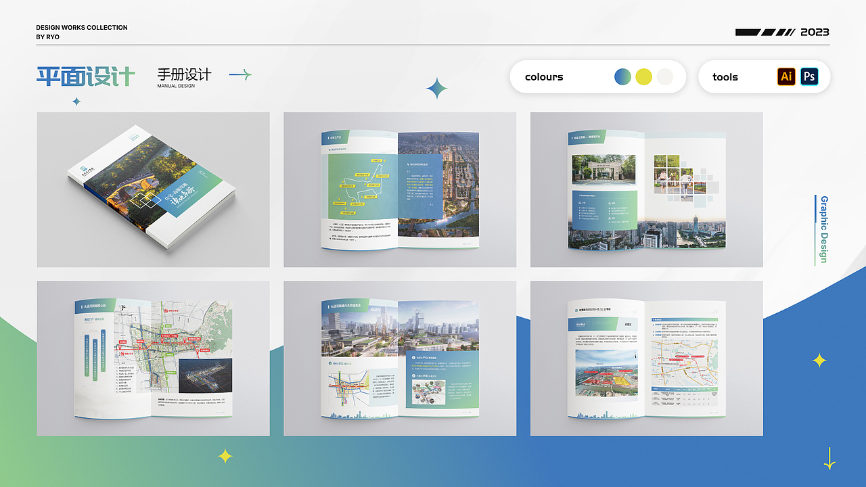866x487 pixels.
Task: Open the spread with skyscraper renderings
Action: 400,358
